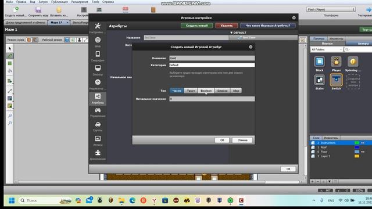Open the smartphone settings section

pyautogui.click(x=98, y=54)
